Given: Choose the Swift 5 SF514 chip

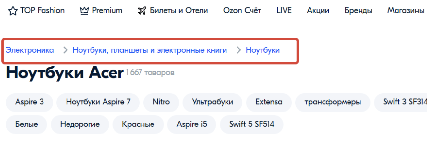Looking at the screenshot, I should (251, 124).
